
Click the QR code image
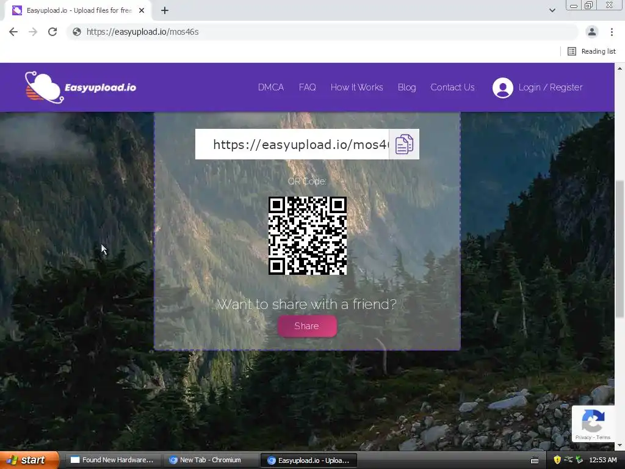[x=308, y=236]
